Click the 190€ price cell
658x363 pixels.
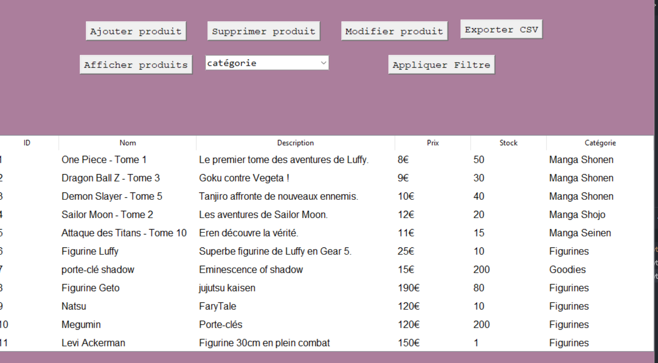click(409, 288)
